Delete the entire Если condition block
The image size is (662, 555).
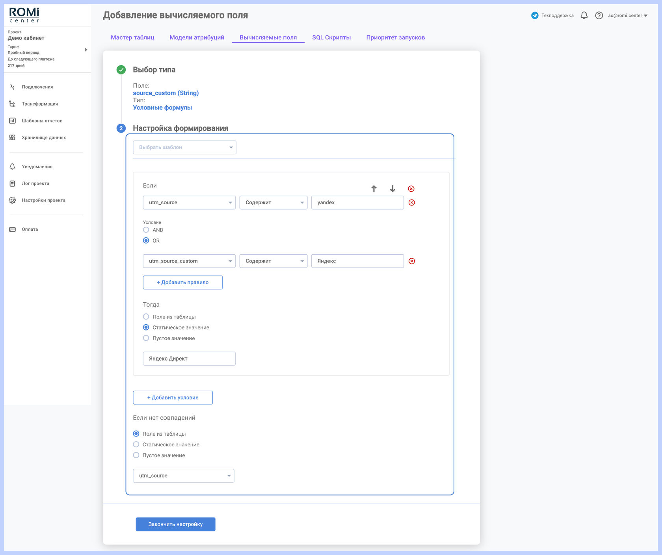point(411,189)
